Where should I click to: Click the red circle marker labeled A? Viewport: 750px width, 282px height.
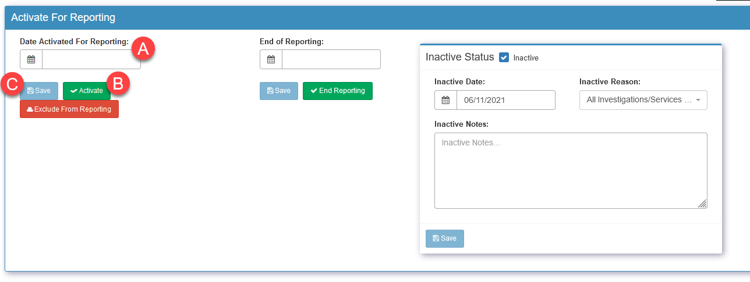pyautogui.click(x=143, y=49)
